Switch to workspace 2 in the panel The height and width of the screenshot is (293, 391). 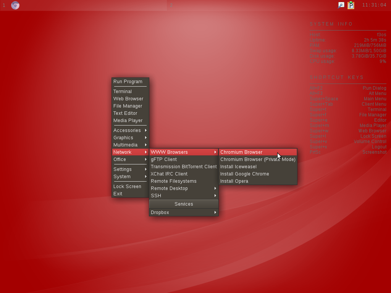coord(171,5)
